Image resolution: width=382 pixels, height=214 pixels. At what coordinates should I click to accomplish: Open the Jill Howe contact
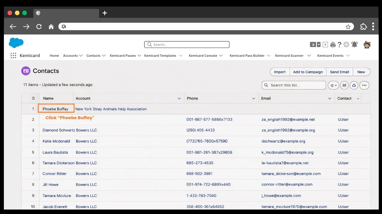pos(50,185)
